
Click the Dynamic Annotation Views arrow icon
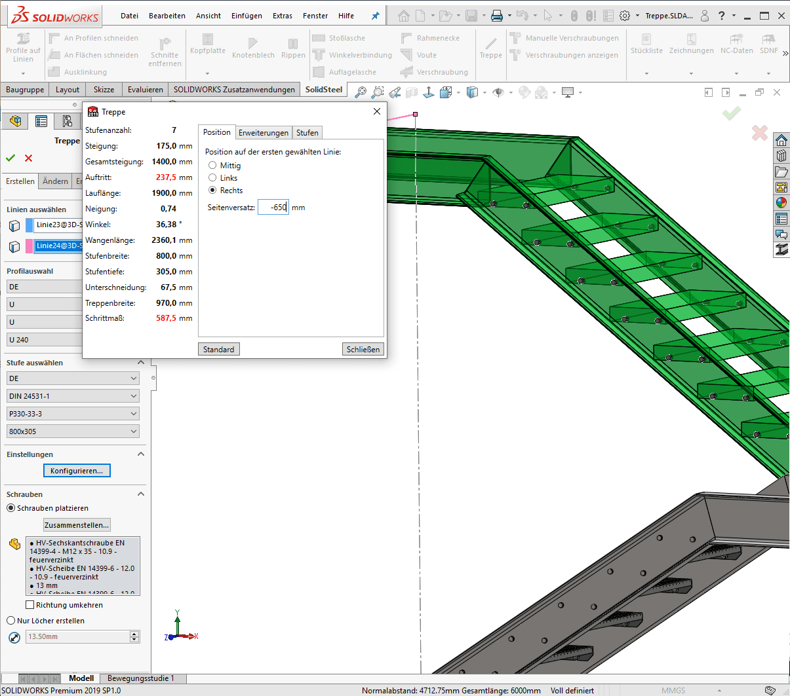[429, 92]
